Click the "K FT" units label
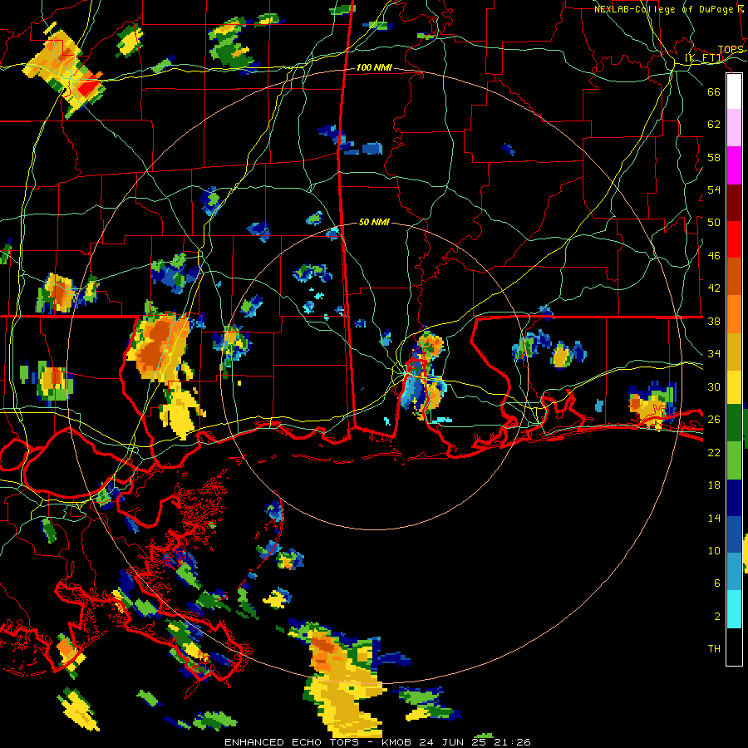Viewport: 748px width, 748px height. click(704, 58)
